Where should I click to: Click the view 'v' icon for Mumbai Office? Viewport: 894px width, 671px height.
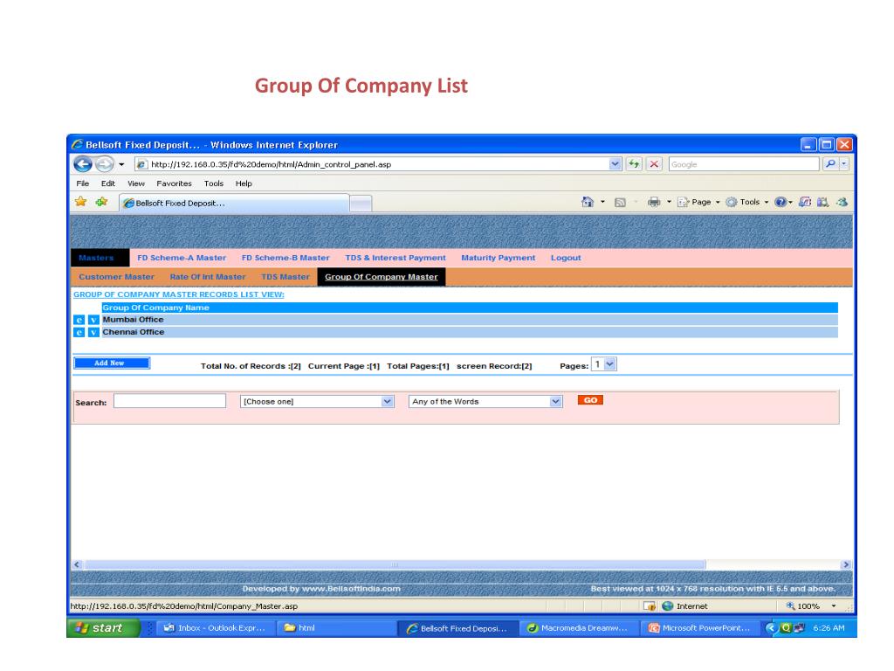click(94, 320)
